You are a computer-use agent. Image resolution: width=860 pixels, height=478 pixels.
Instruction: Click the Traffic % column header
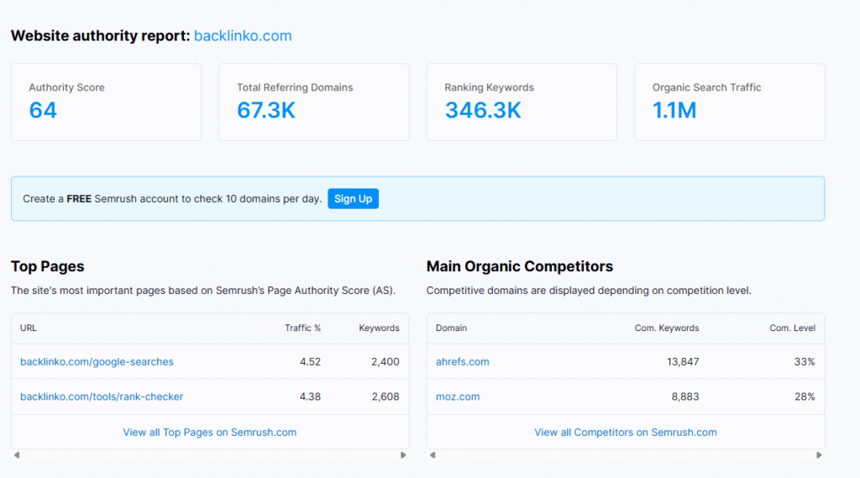302,328
